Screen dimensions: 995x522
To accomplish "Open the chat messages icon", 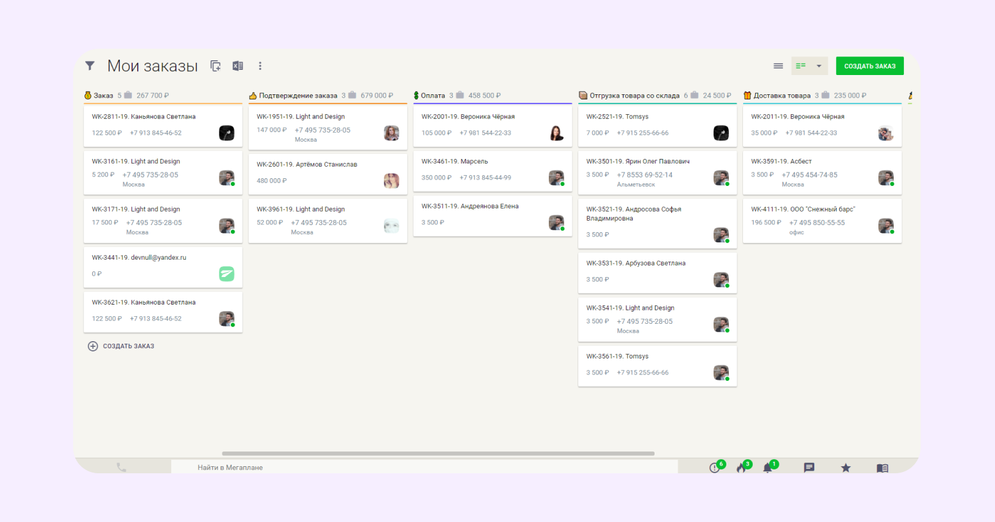I will pyautogui.click(x=809, y=467).
